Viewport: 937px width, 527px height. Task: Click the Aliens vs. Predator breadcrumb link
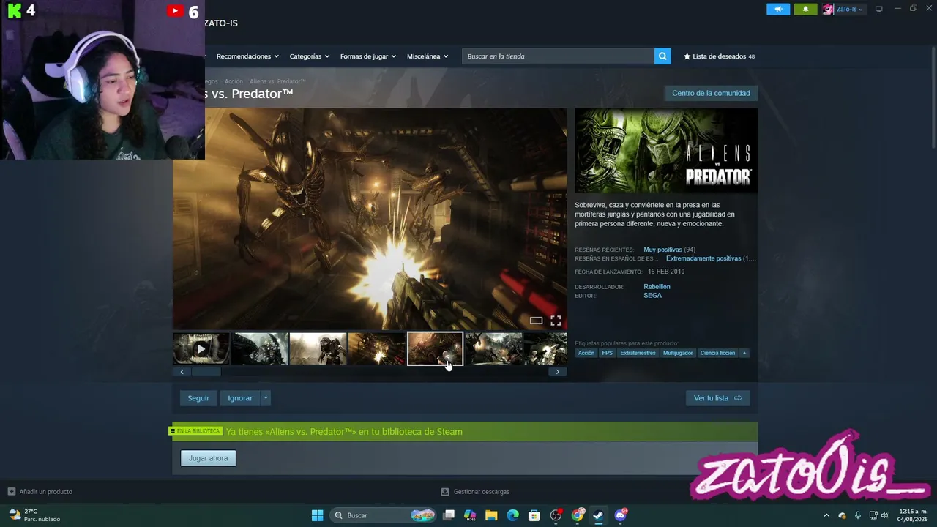(x=277, y=81)
